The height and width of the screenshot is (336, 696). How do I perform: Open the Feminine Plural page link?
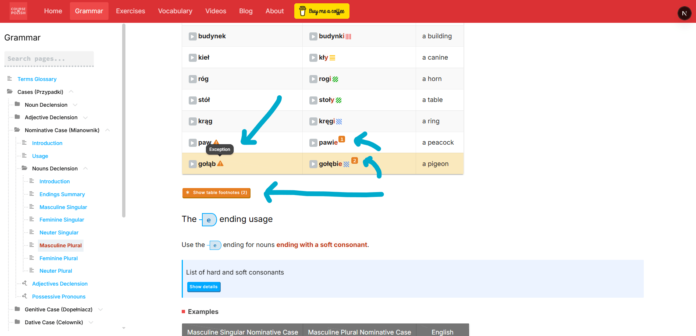click(x=58, y=258)
